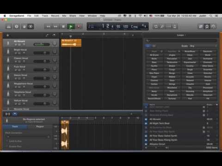This screenshot has width=222, height=166.
Task: Open the Note Pad icon
Action: 200,27
